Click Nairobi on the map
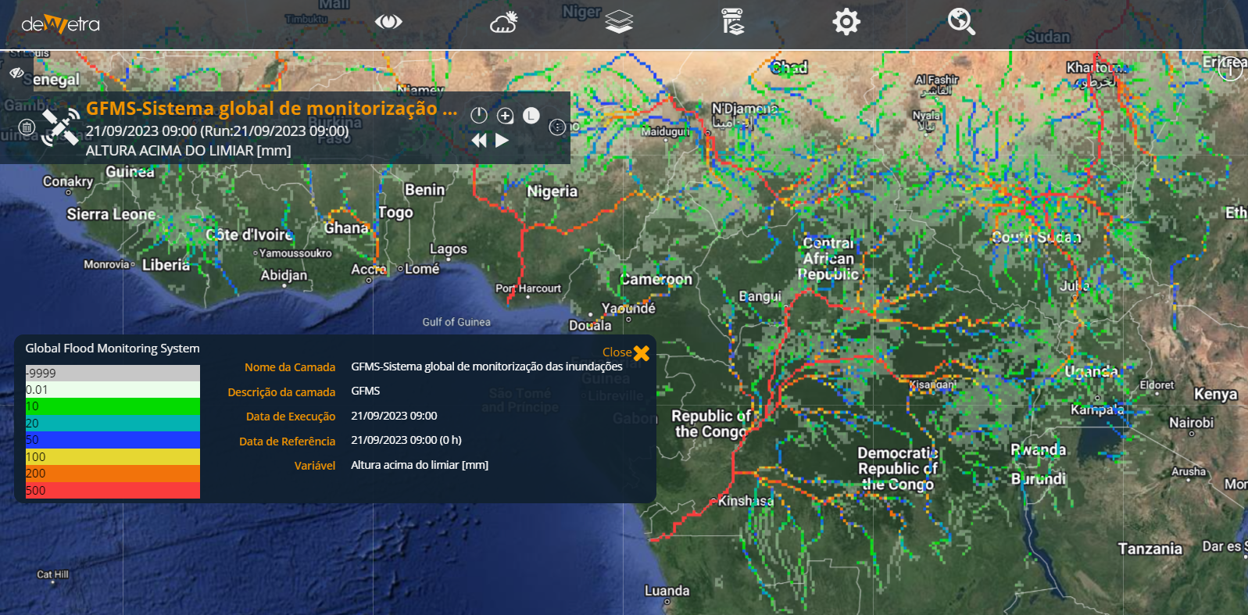Screen dimensions: 1248x615 tap(1192, 423)
